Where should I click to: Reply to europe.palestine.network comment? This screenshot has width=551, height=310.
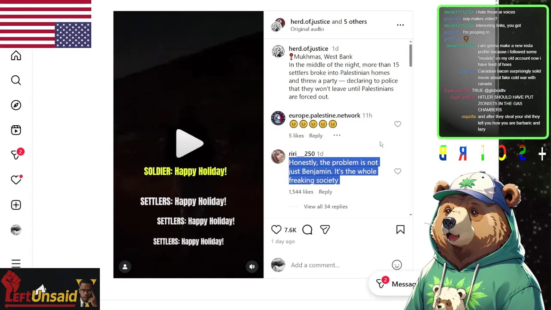pyautogui.click(x=316, y=136)
